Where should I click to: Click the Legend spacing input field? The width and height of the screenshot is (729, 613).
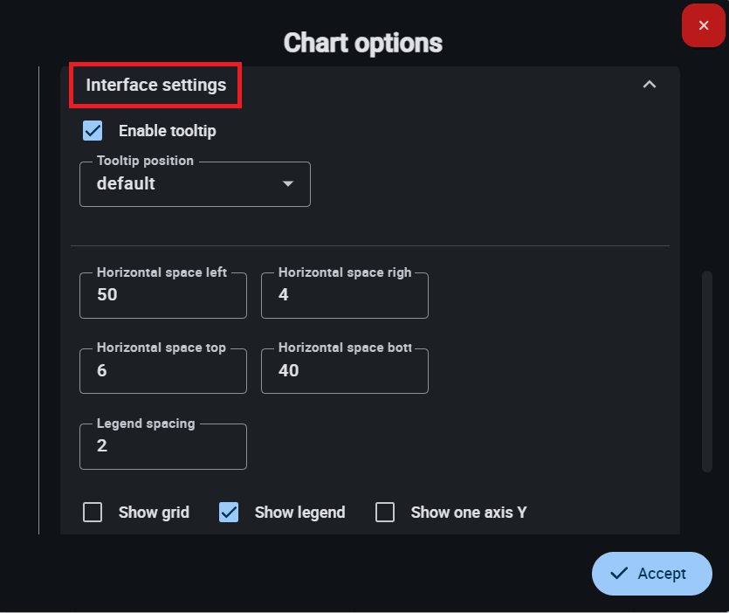pyautogui.click(x=162, y=446)
